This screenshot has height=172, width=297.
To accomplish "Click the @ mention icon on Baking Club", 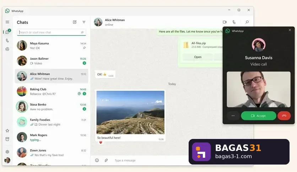I will [x=79, y=93].
